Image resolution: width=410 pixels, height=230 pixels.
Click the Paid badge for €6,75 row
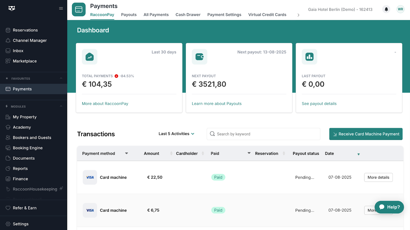tap(218, 210)
